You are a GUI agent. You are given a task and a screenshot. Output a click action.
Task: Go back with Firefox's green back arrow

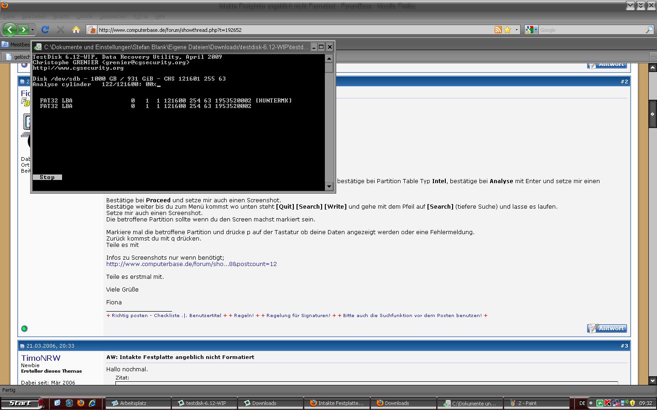[x=10, y=30]
